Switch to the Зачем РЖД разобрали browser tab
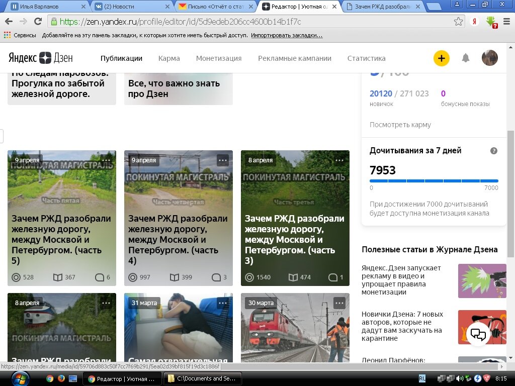Image resolution: width=515 pixels, height=386 pixels. 383,6
